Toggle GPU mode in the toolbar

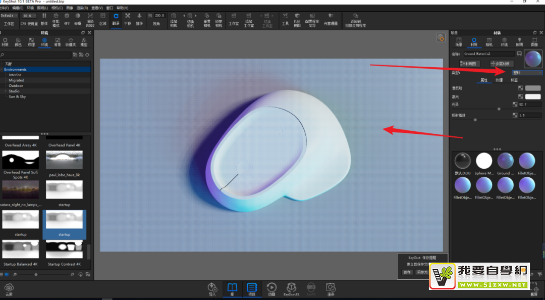pos(67,19)
